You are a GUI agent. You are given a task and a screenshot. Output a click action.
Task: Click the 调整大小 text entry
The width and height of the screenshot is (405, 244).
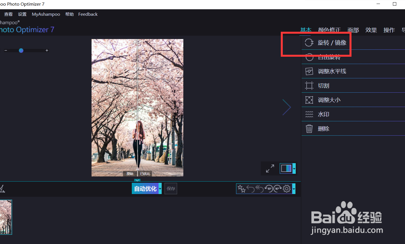tap(329, 100)
